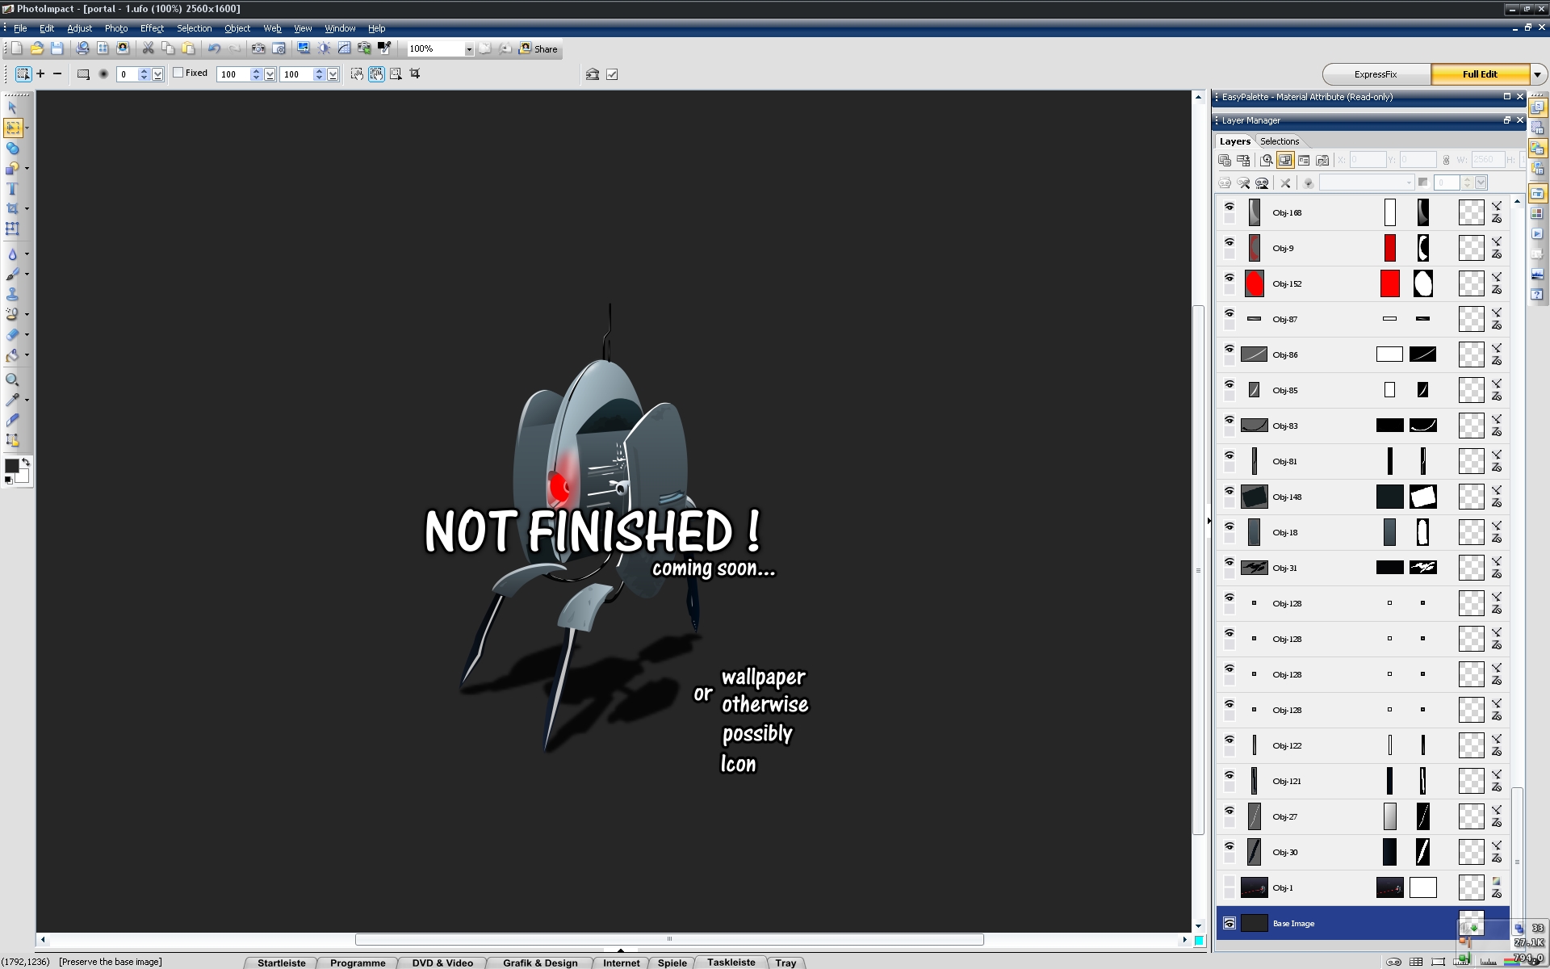This screenshot has height=969, width=1550.
Task: Select the Text tool in the toolbox
Action: pyautogui.click(x=12, y=189)
